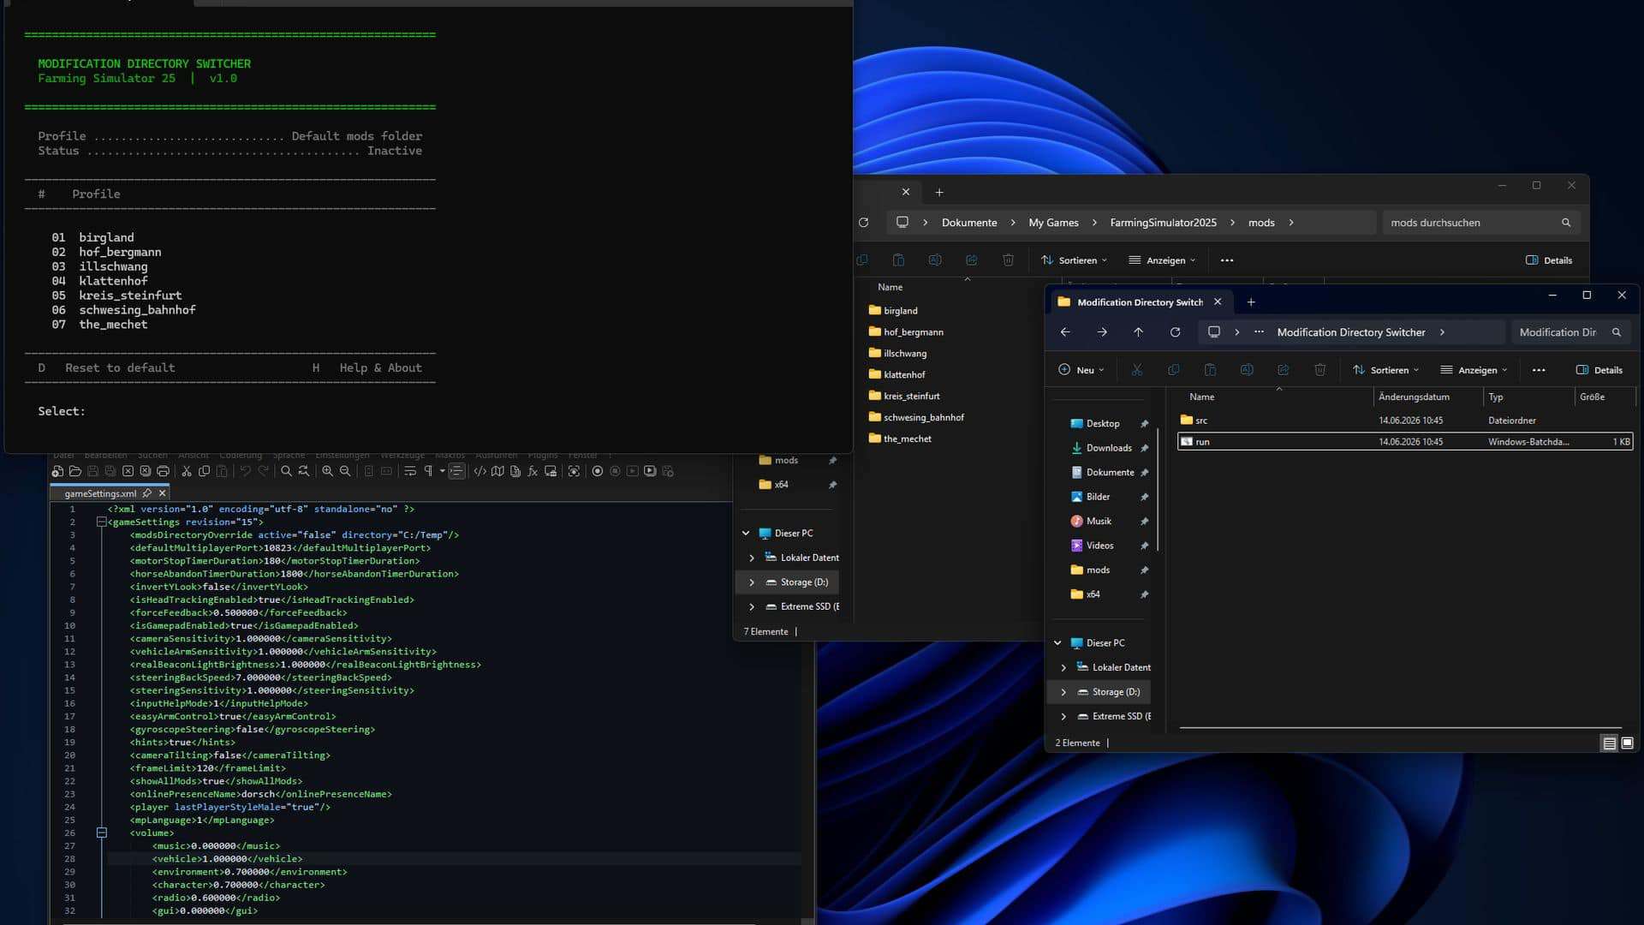Viewport: 1644px width, 925px height.
Task: Open Sortieren dropdown in mods explorer window
Action: click(x=1074, y=260)
